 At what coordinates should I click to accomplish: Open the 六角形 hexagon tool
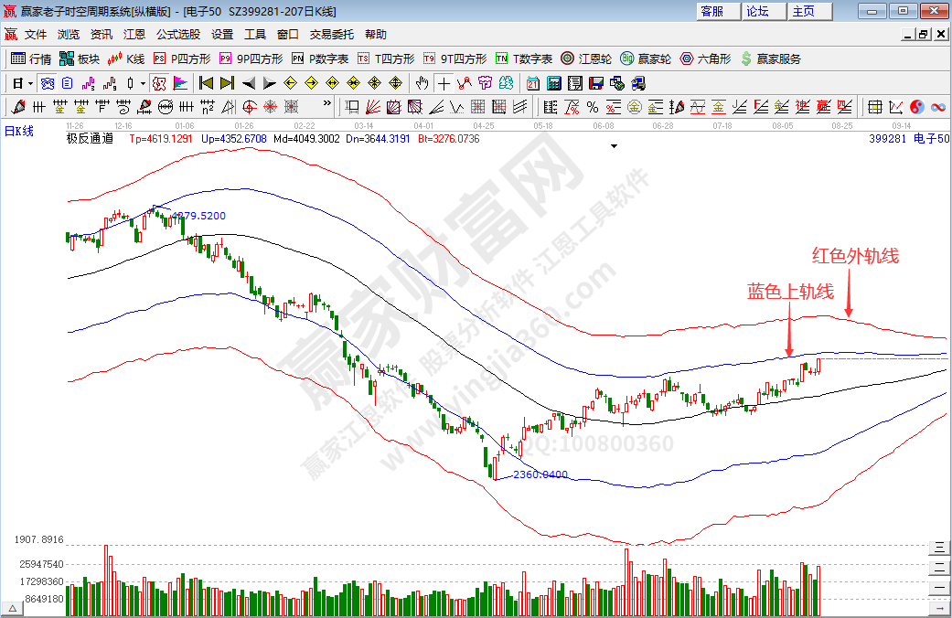tap(705, 59)
